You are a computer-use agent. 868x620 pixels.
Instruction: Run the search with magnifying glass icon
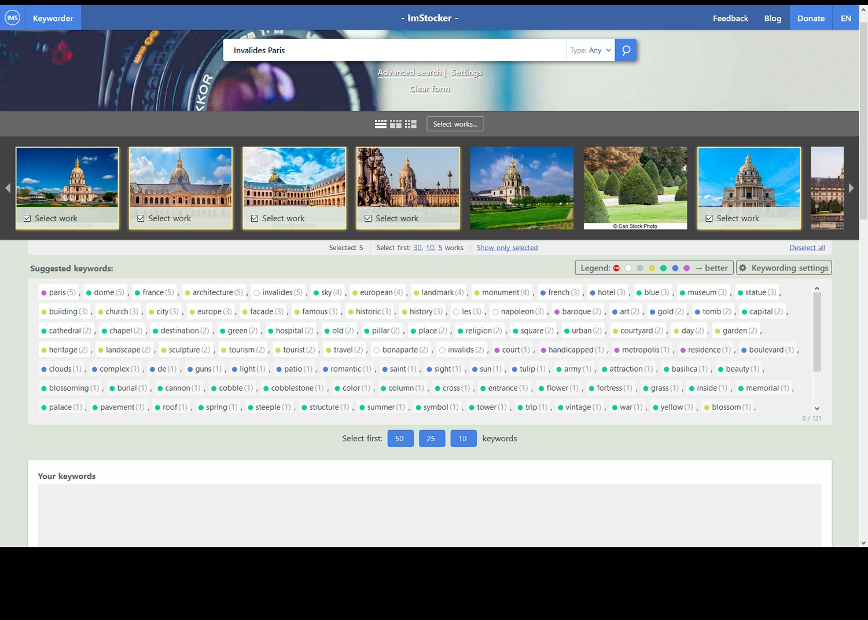pyautogui.click(x=626, y=50)
